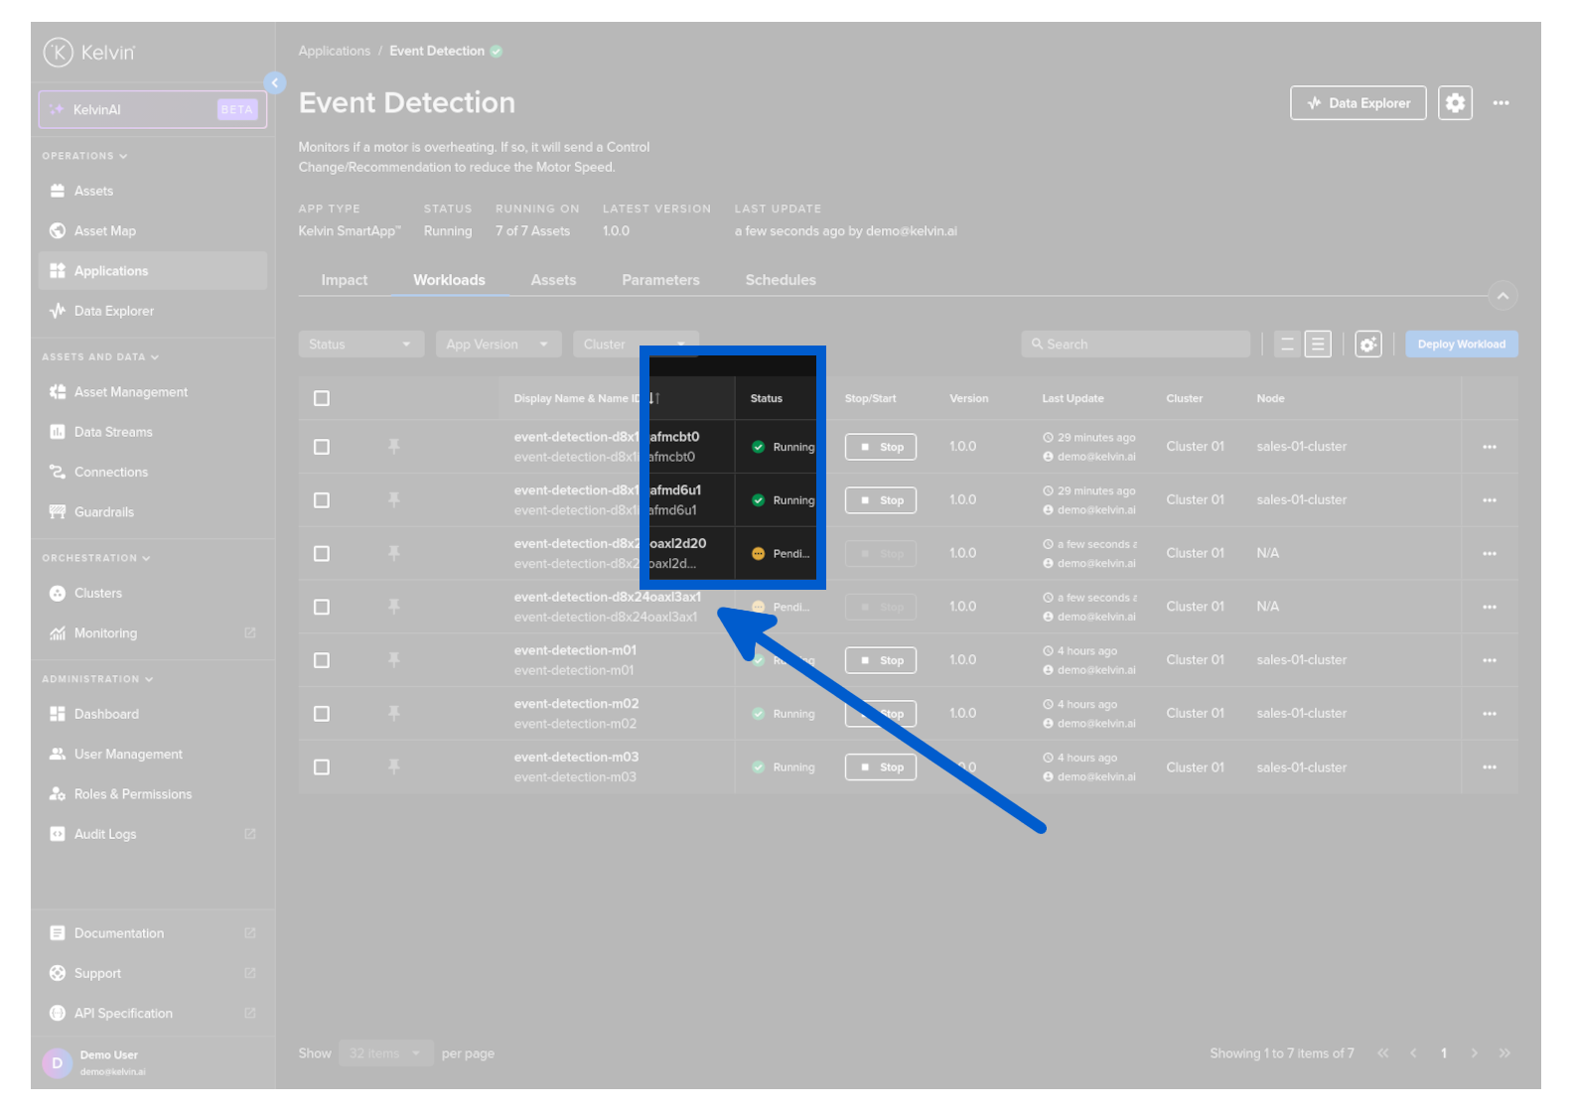The height and width of the screenshot is (1112, 1573).
Task: Open the items per page dropdown
Action: pyautogui.click(x=384, y=1053)
